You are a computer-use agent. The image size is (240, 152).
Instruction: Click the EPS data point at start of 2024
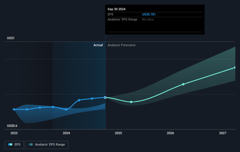[66, 109]
